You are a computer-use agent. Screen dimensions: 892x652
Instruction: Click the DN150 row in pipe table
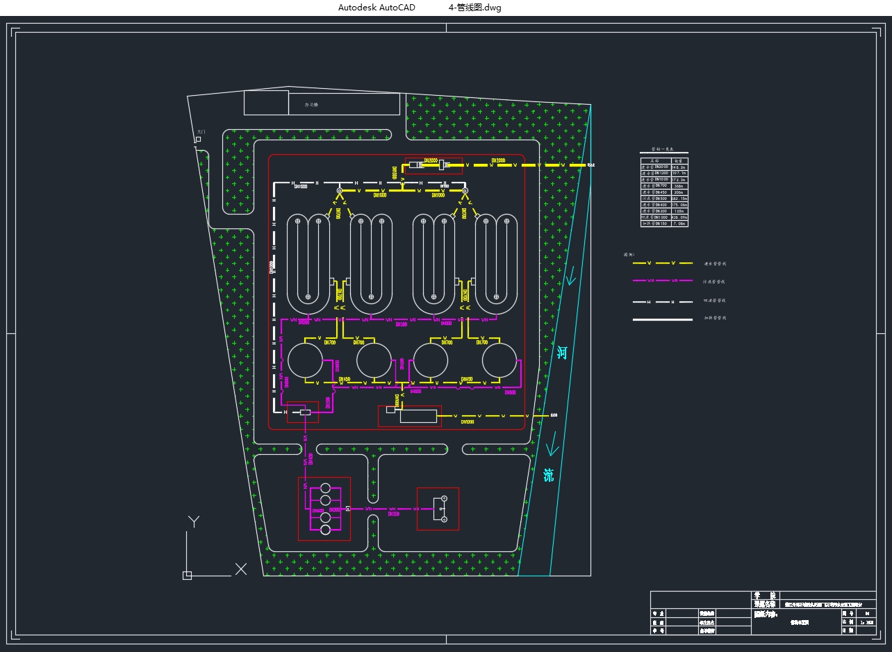point(664,224)
